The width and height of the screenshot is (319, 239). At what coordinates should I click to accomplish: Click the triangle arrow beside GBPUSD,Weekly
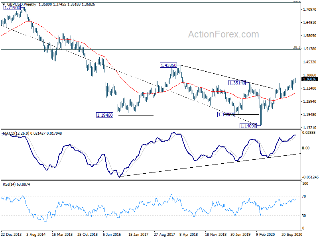(x=4, y=4)
